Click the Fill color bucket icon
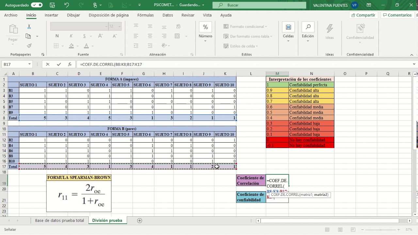 tap(72, 46)
